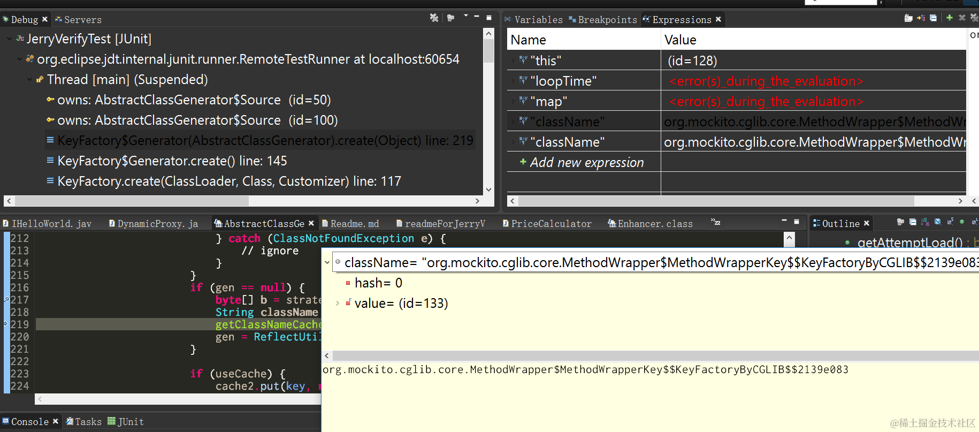Switch to the Breakpoints tab

click(602, 20)
